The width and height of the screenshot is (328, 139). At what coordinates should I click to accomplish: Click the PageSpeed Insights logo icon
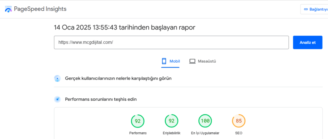coord(8,9)
